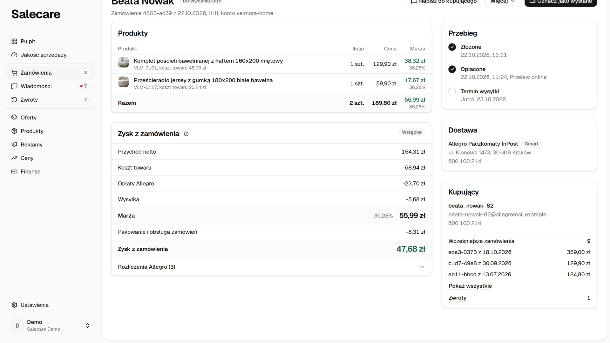The image size is (610, 343).
Task: Open earlier order c1d7-49e8 link
Action: point(480,263)
